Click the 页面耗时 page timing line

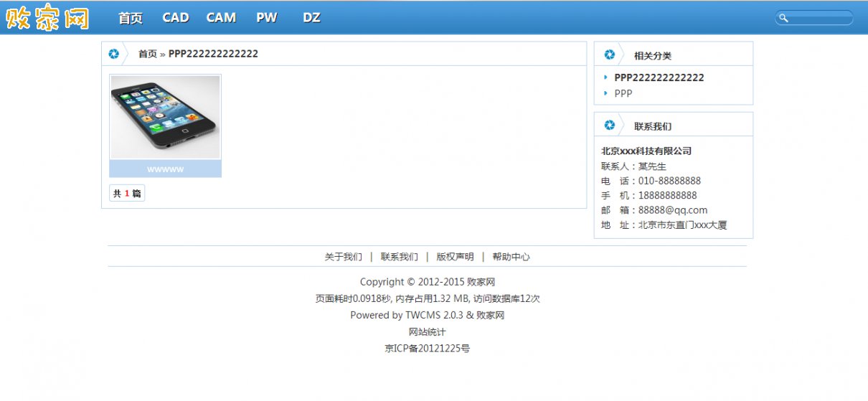pos(428,298)
